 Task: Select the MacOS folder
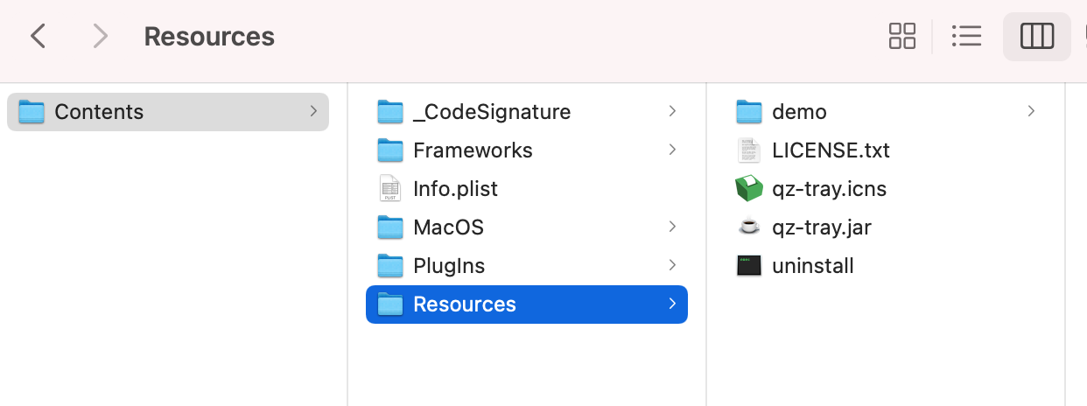pos(448,227)
